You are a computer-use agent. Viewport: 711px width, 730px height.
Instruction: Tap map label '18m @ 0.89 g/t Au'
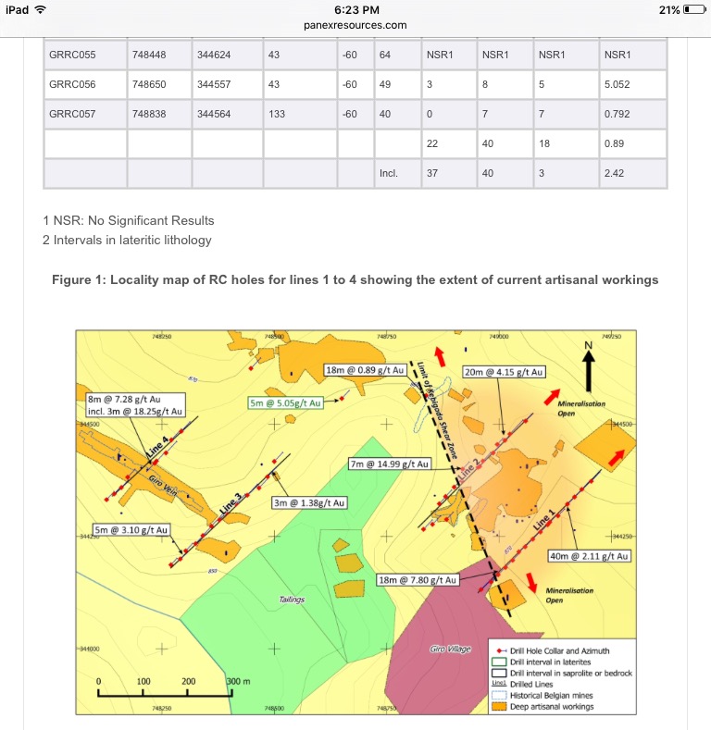[x=365, y=370]
